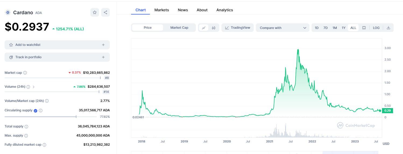403x154 pixels.
Task: Open the Compare with dropdown
Action: click(283, 28)
